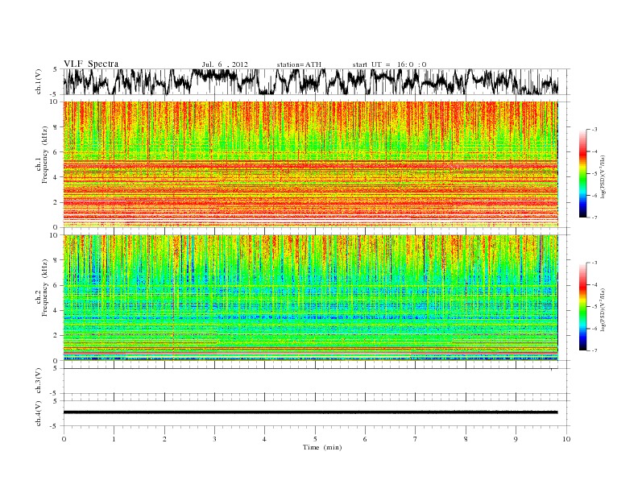Click the ch.2 'Frequency (kHz)' axis label
Screen dimensions: 638x493
click(45, 288)
